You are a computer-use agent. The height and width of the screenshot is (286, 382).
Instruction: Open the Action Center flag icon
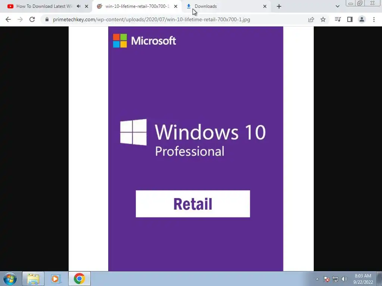326,279
